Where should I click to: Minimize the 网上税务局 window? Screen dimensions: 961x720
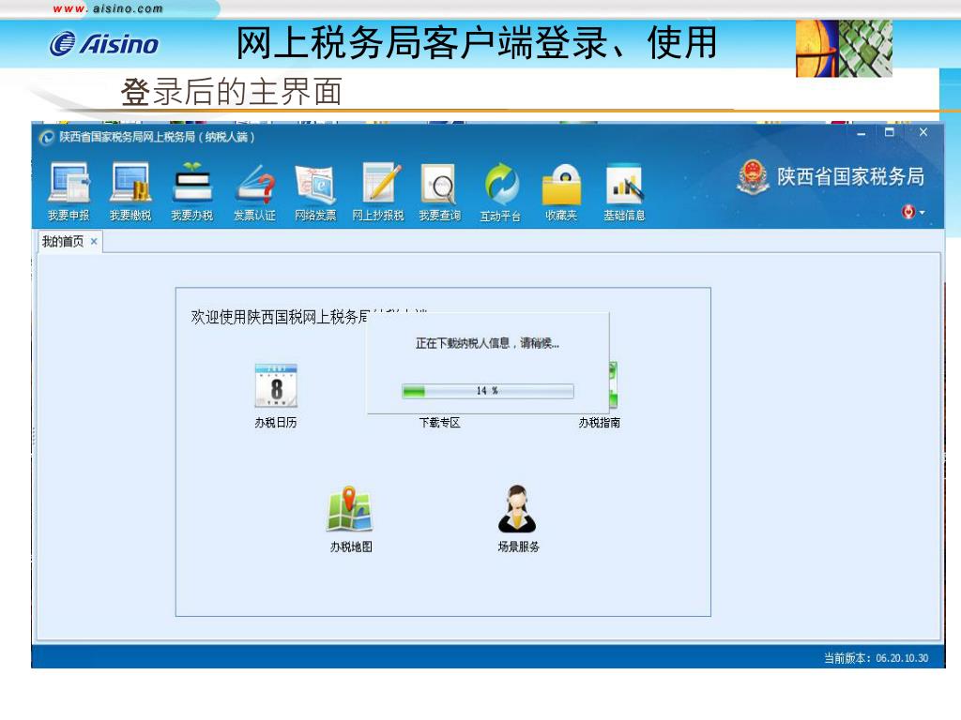pyautogui.click(x=862, y=133)
